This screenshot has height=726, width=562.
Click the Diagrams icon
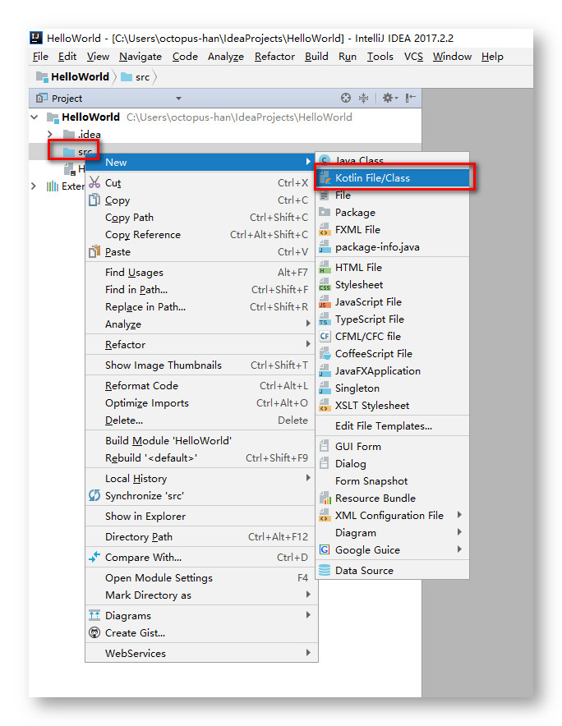pos(94,615)
